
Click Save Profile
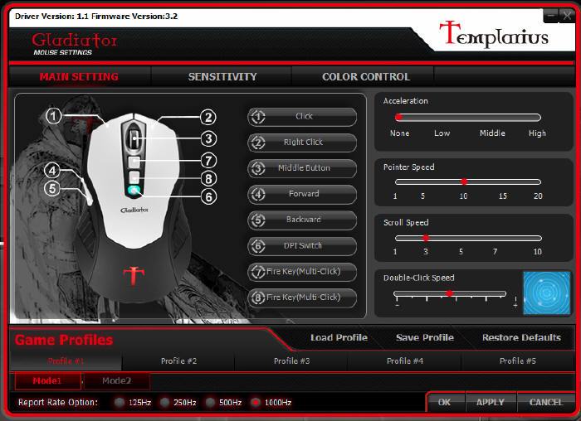coord(425,337)
